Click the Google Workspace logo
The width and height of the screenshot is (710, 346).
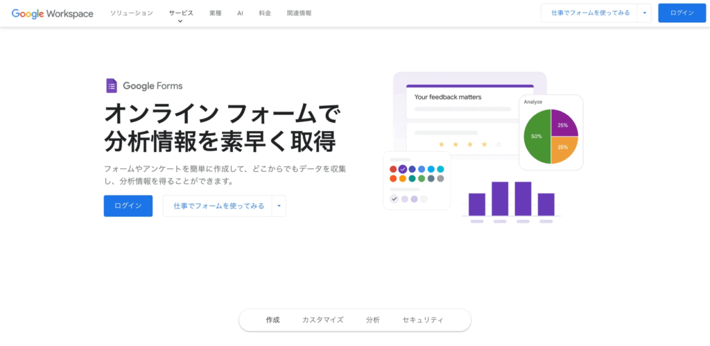coord(53,14)
